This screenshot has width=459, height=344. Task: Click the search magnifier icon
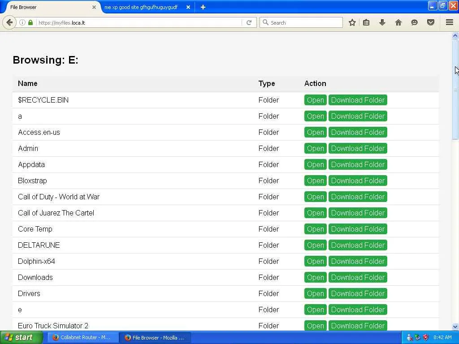(x=265, y=22)
